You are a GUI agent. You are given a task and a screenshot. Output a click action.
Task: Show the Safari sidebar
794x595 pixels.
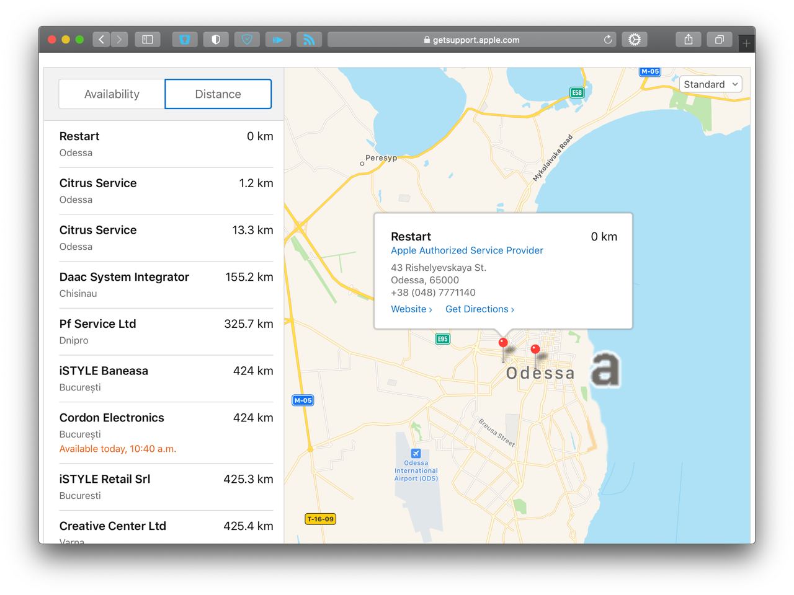tap(148, 40)
